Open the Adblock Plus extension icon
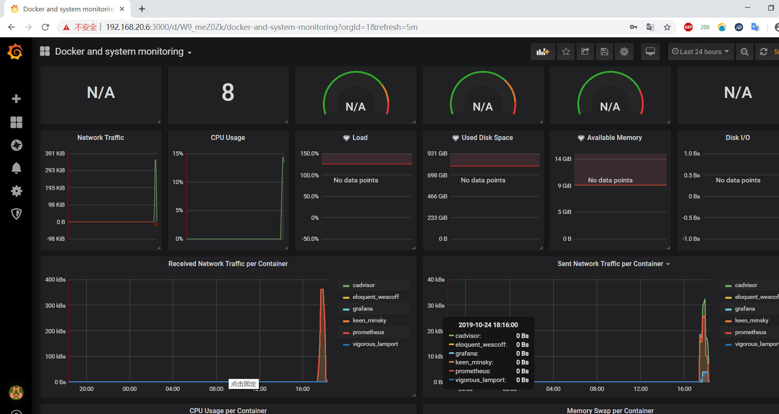The height and width of the screenshot is (414, 779). point(688,27)
